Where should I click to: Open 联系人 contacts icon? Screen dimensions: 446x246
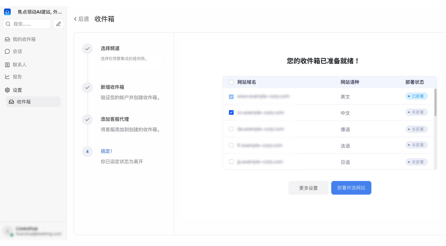point(7,65)
